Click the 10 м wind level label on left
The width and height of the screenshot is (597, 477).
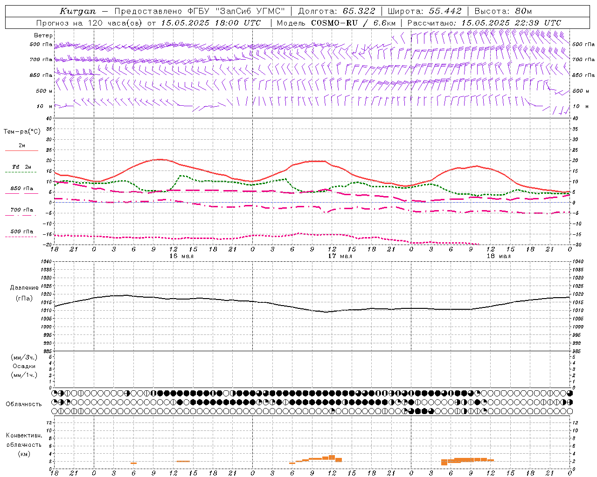[x=44, y=106]
